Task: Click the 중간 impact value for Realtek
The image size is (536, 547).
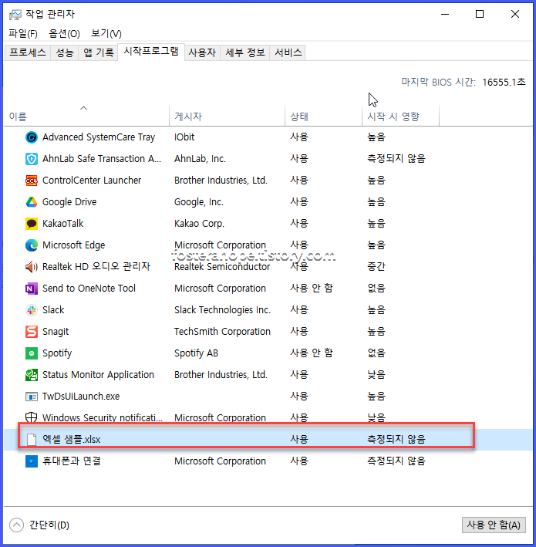Action: pos(376,267)
